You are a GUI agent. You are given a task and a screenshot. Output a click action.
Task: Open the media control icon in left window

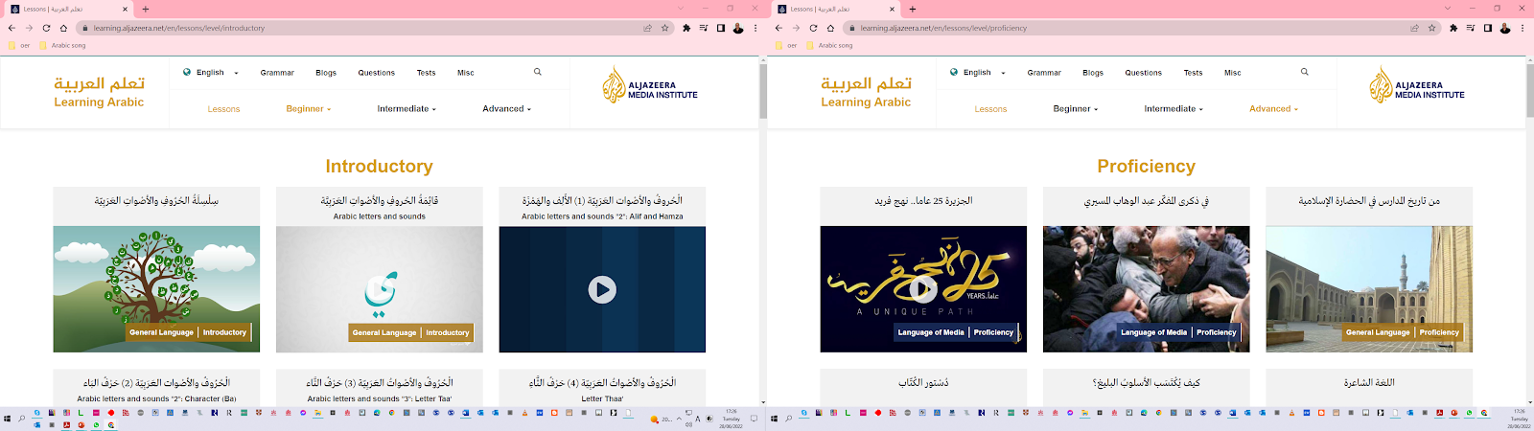(x=704, y=28)
